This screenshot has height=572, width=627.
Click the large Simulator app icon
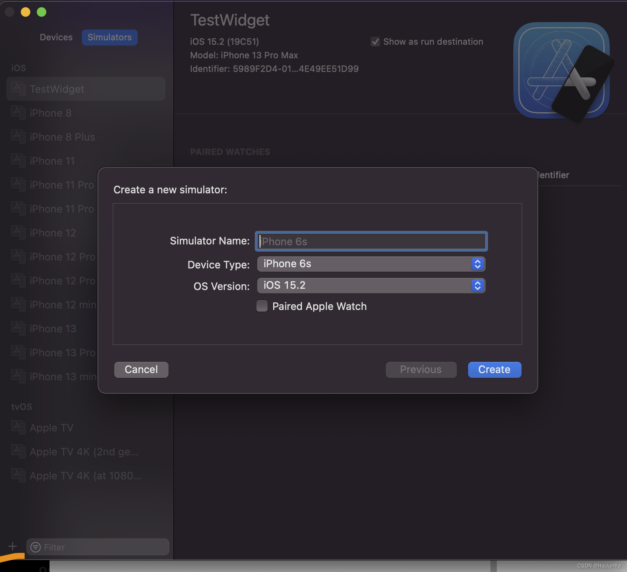click(x=564, y=72)
